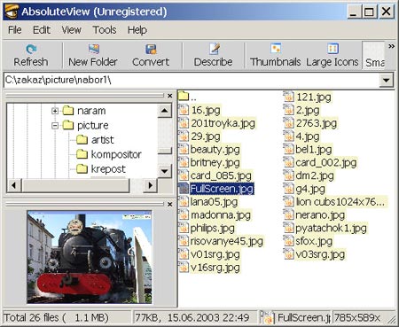Select the beauty.jpg file icon
This screenshot has width=399, height=327.
click(184, 149)
